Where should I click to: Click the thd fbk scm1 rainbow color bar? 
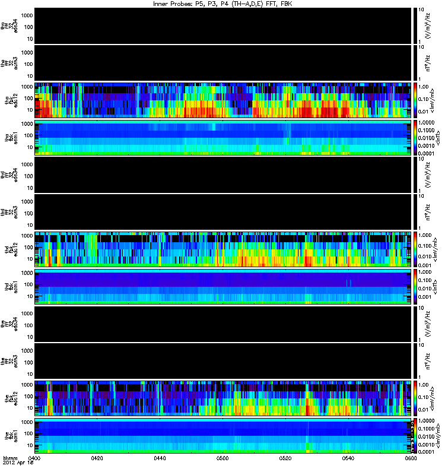pos(415,287)
